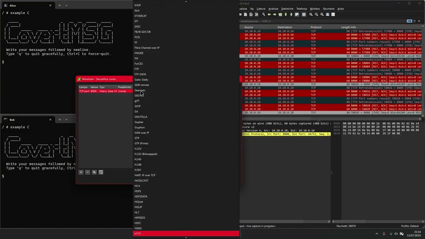This screenshot has width=425, height=239.
Task: Add a display filter button with plus
Action: point(419,21)
